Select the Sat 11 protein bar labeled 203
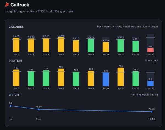The width and height of the screenshot is (165, 130). pyautogui.click(x=121, y=77)
